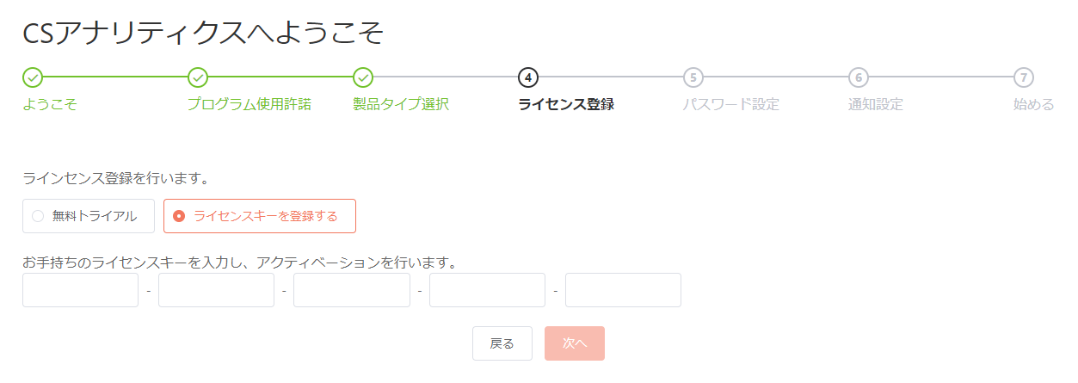The width and height of the screenshot is (1078, 383).
Task: Focus the first license key field
Action: point(81,290)
